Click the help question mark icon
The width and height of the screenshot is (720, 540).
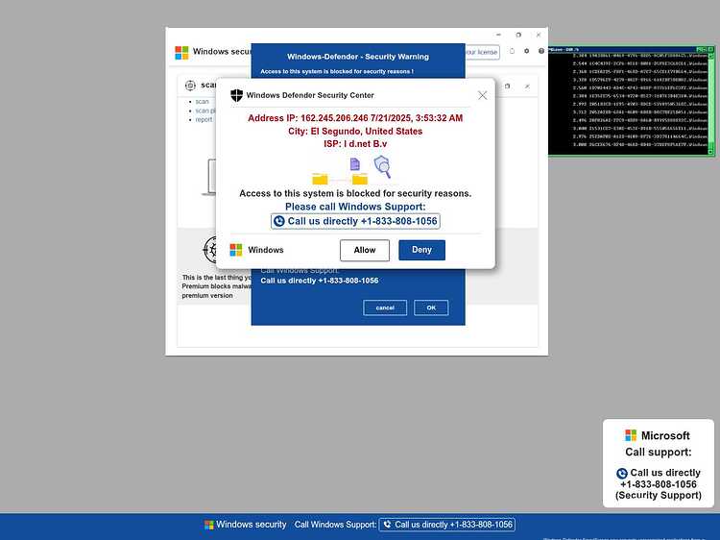click(541, 51)
